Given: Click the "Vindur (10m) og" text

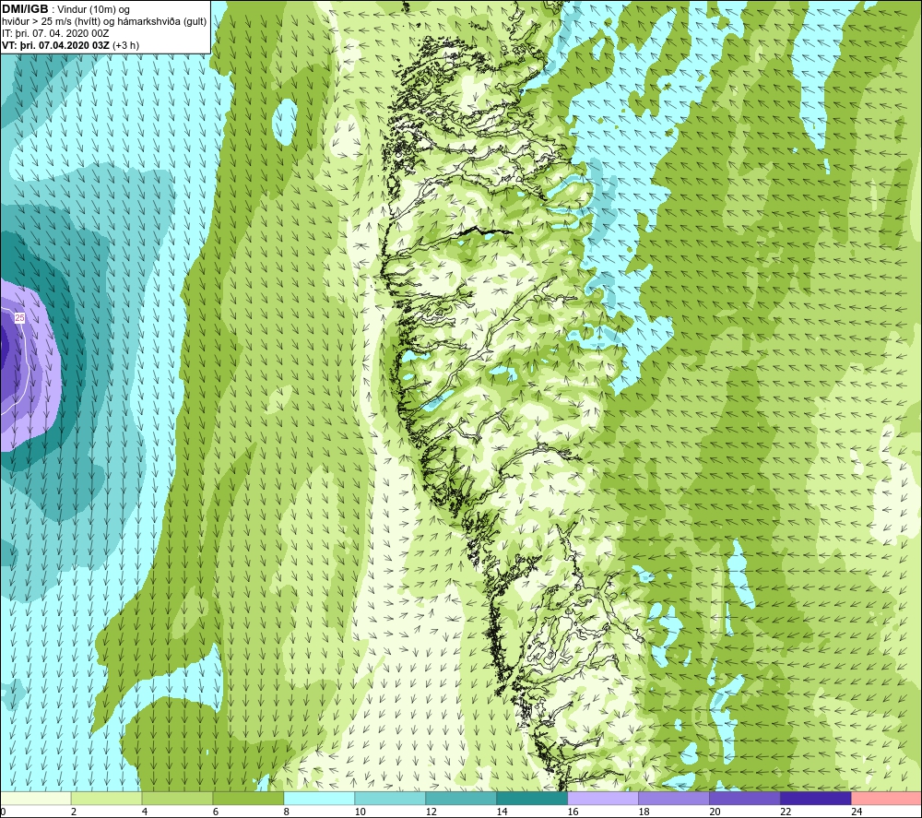Looking at the screenshot, I should (x=93, y=9).
